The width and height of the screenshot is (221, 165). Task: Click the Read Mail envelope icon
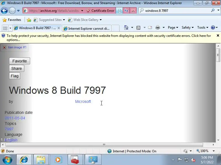(150, 28)
